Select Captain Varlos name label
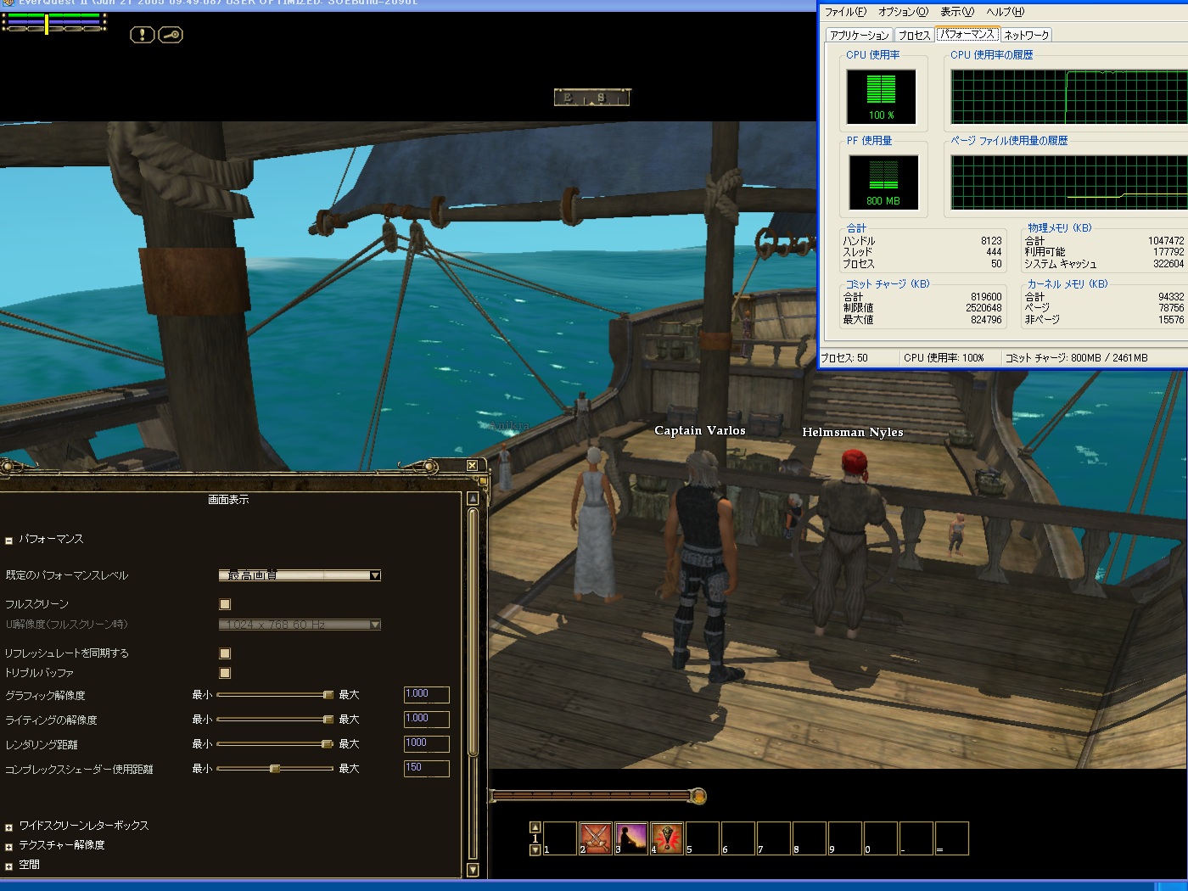1188x891 pixels. click(x=700, y=431)
